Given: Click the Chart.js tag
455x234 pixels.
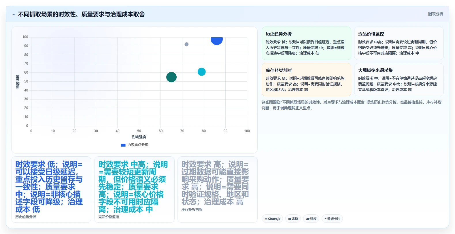Looking at the screenshot, I should 272,219.
